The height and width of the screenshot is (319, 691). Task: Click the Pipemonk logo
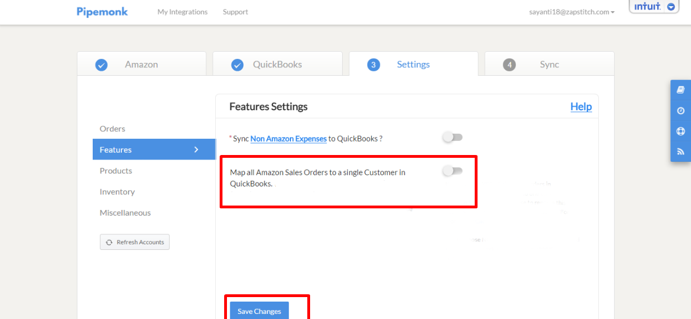coord(102,12)
